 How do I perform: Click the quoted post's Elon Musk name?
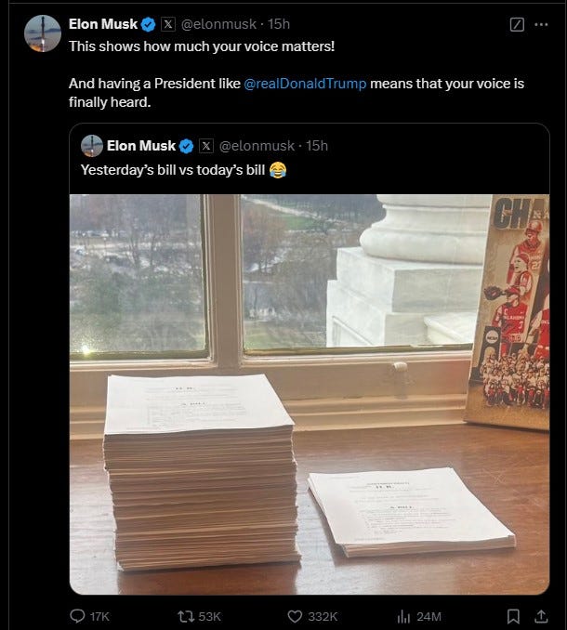[x=141, y=146]
